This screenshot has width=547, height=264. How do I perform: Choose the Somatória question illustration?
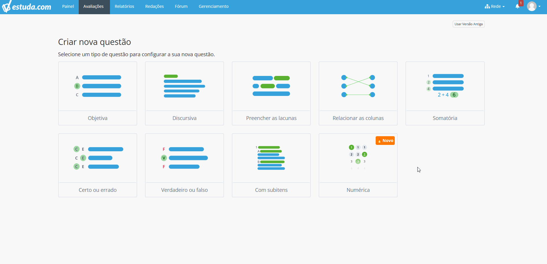(x=445, y=86)
